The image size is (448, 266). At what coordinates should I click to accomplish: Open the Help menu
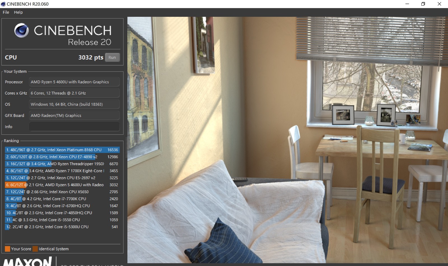(18, 12)
